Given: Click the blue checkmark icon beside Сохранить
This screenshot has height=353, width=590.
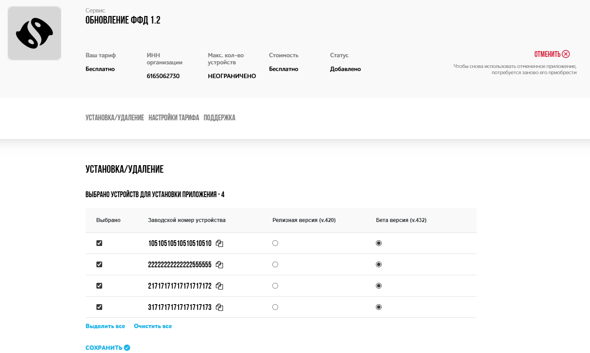Looking at the screenshot, I should (x=127, y=348).
